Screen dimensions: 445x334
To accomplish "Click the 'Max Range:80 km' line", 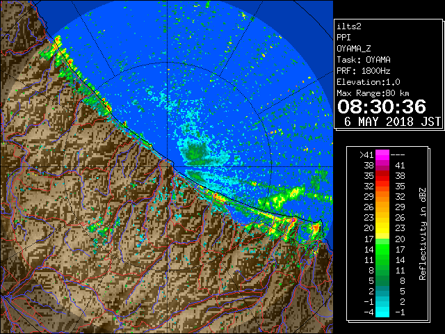I will click(x=373, y=93).
